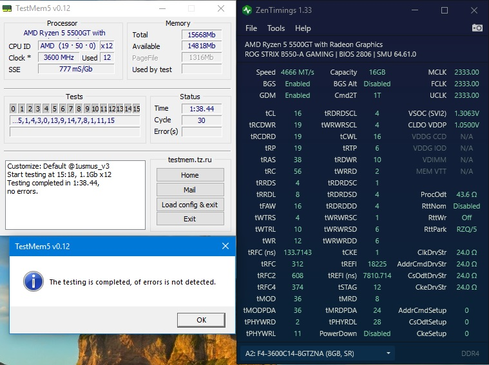Click the tREFI value 18225

(377, 264)
